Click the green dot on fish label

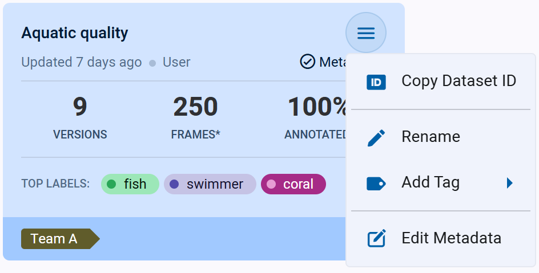click(112, 184)
